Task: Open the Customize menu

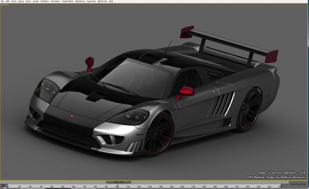Action: pos(91,1)
